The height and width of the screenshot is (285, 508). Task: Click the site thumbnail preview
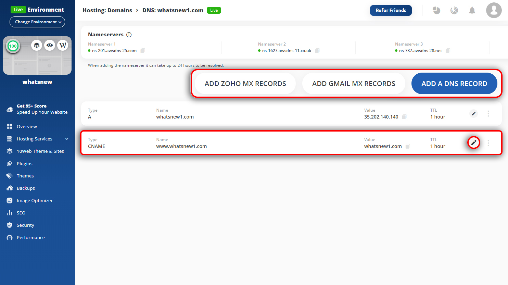pos(37,55)
